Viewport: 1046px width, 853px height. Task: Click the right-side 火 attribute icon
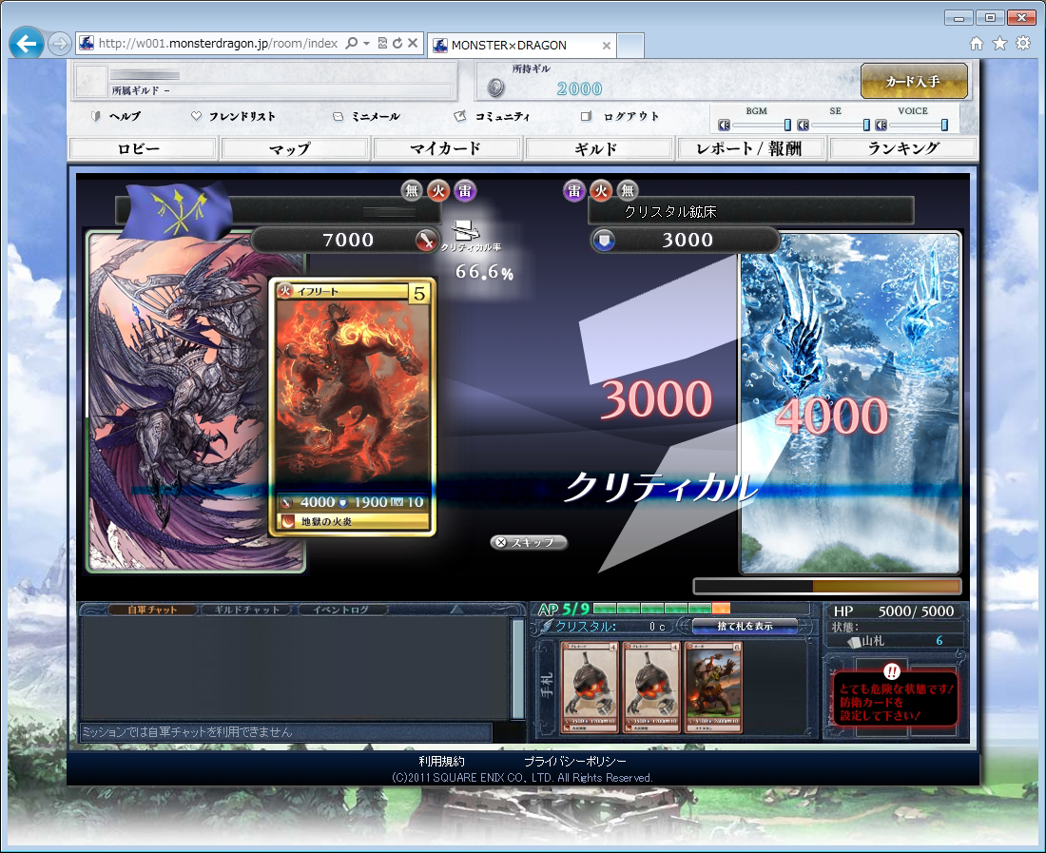[601, 191]
